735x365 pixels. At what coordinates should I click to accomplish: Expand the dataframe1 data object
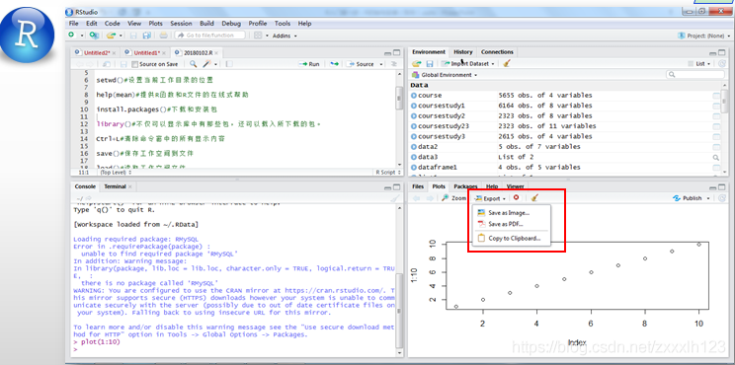414,168
